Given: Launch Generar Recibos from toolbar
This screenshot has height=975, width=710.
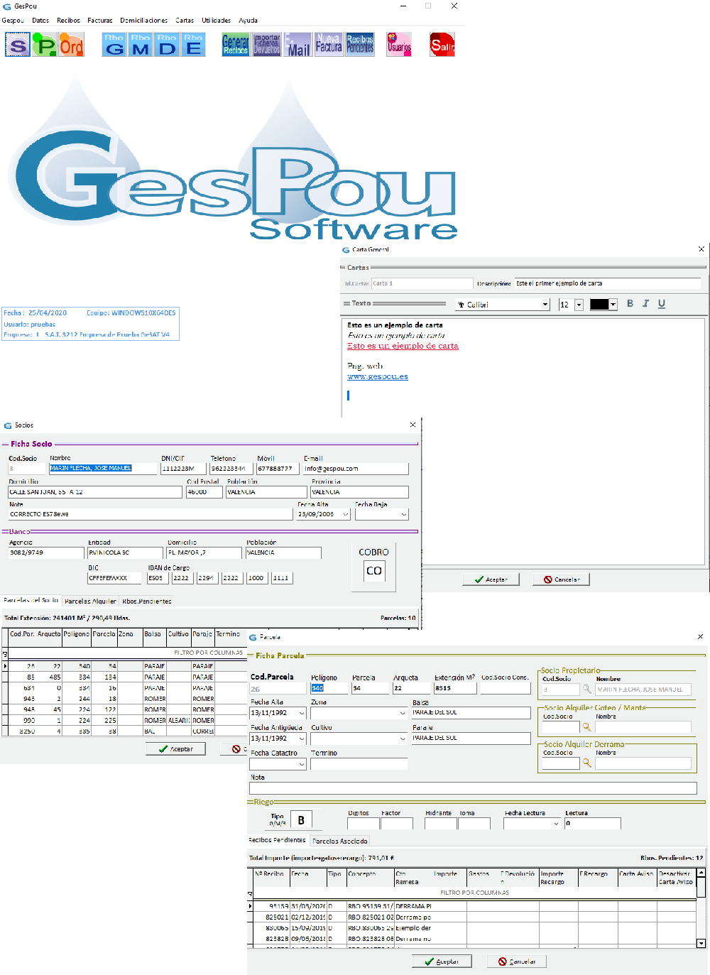Looking at the screenshot, I should pos(236,45).
